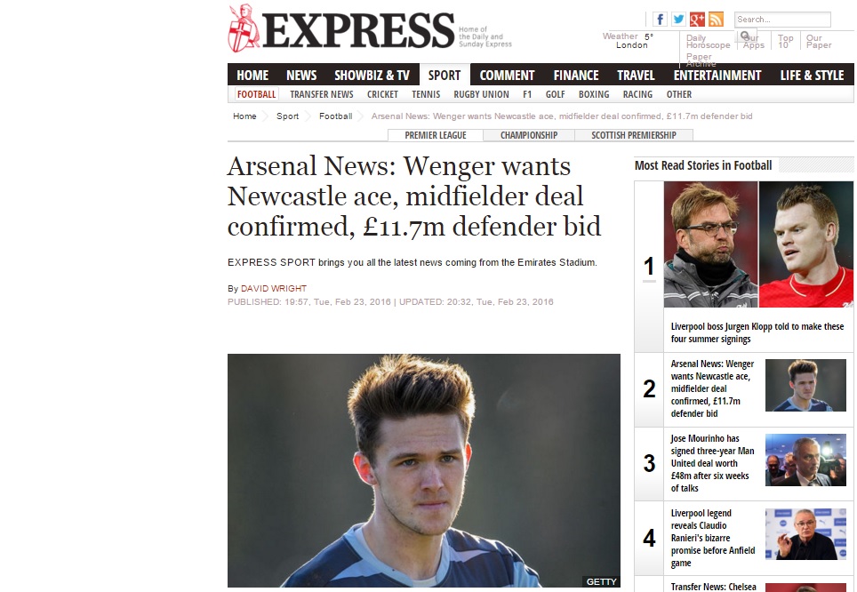Viewport: 857px width, 592px height.
Task: Open author David Wright link
Action: (x=274, y=288)
